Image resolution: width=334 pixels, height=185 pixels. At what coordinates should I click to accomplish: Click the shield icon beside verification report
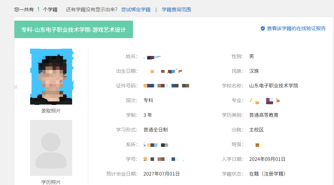coord(263,29)
